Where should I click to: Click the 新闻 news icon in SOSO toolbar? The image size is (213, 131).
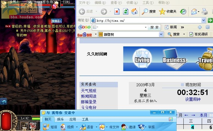pos(167,27)
